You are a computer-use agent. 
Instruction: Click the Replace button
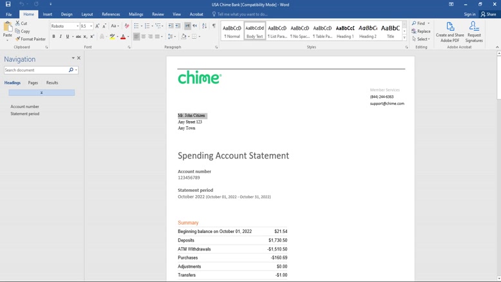click(421, 32)
